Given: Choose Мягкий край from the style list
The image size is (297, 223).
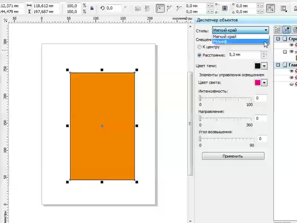Looking at the screenshot, I should tap(240, 36).
